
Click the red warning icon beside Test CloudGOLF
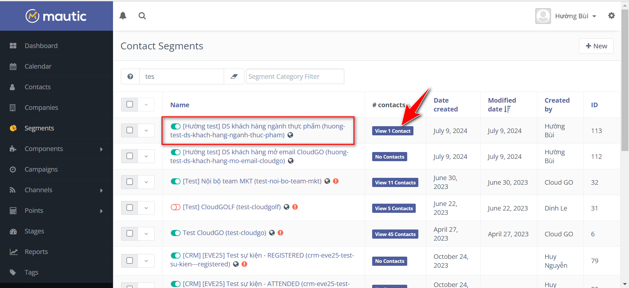click(295, 207)
